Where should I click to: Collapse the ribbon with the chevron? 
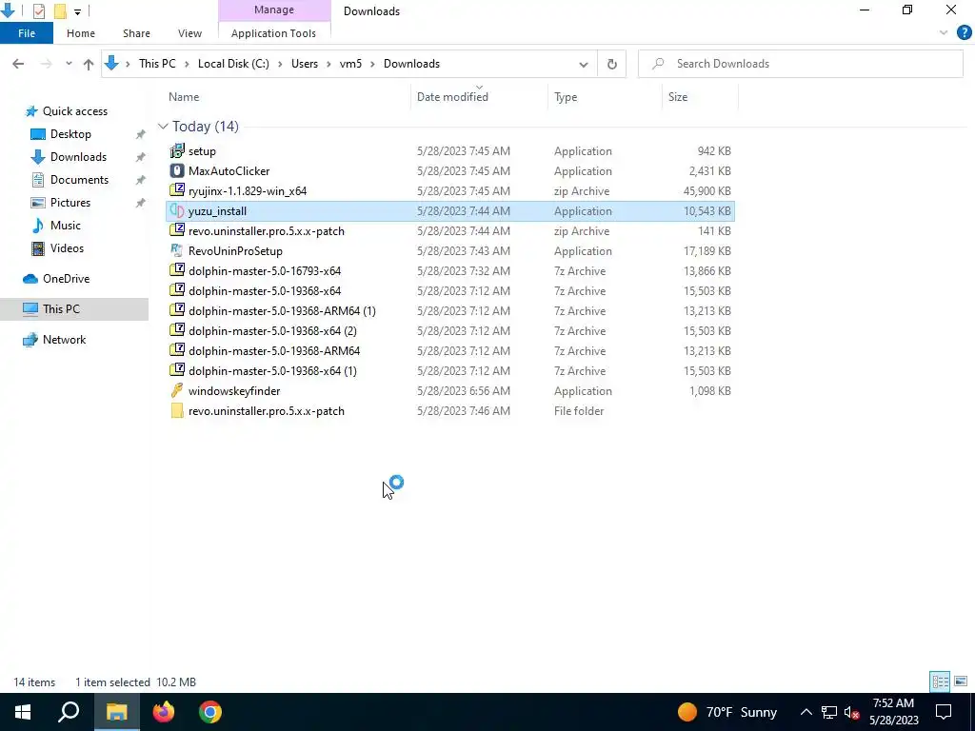[944, 33]
